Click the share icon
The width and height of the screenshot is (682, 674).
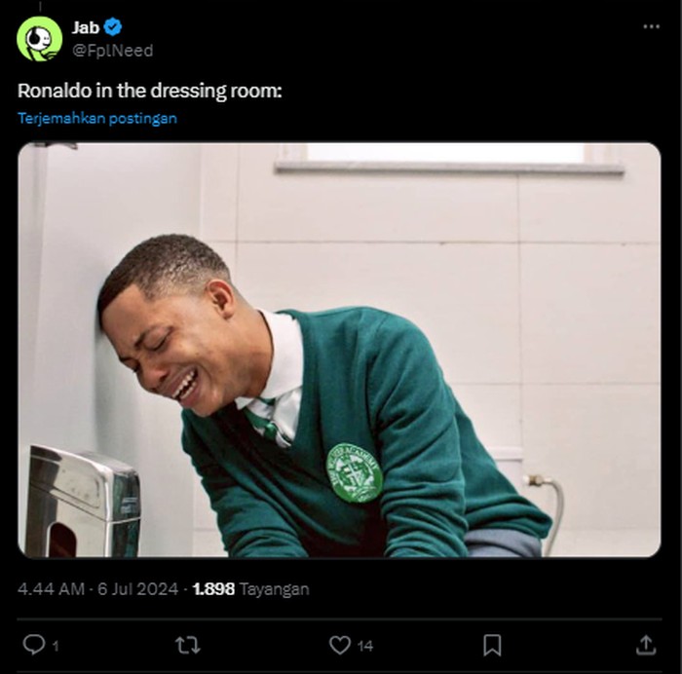click(645, 645)
